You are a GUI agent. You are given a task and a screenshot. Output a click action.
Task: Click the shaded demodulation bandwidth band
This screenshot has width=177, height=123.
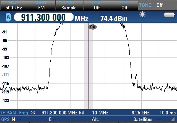(88, 66)
